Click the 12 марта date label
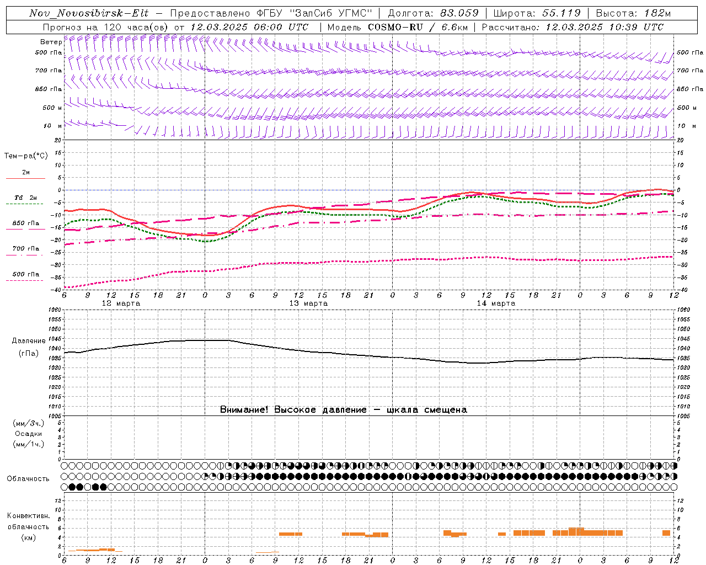This screenshot has height=565, width=706. 121,303
